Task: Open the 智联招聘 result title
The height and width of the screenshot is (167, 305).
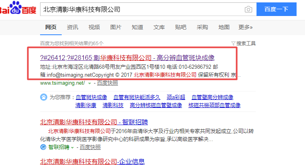Action: coord(94,122)
